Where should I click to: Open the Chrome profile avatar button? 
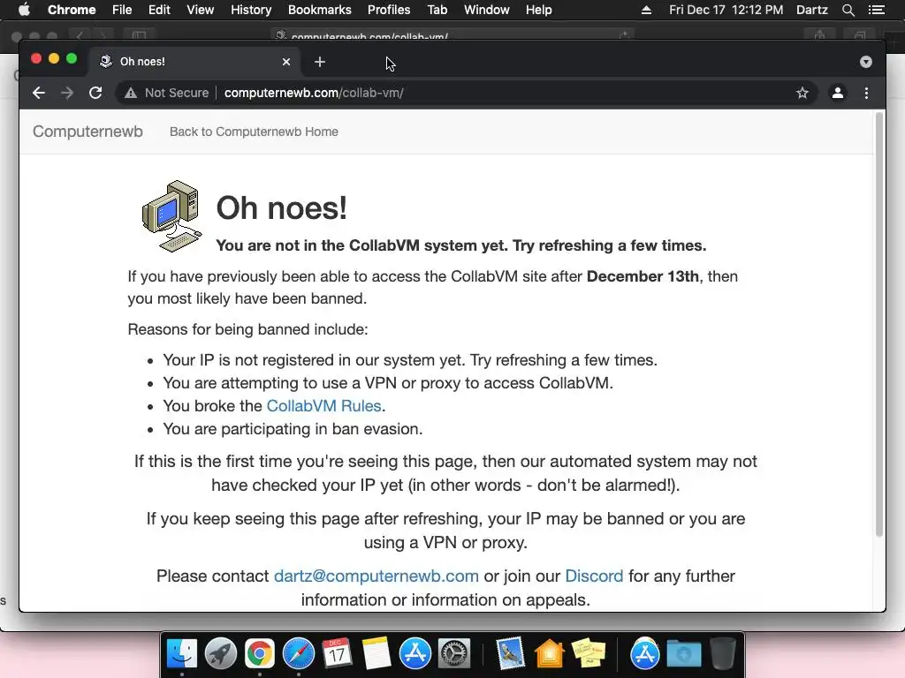tap(838, 93)
